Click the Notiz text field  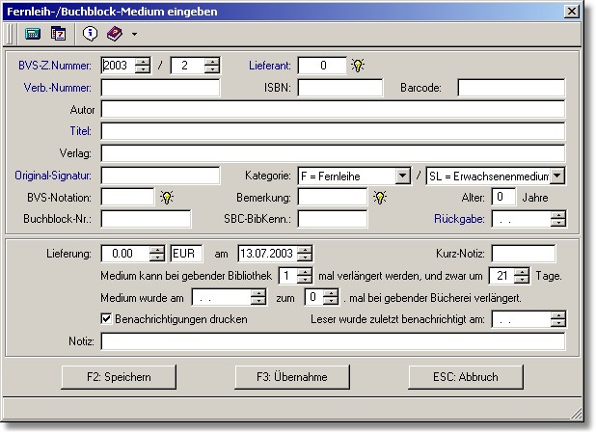coord(332,341)
